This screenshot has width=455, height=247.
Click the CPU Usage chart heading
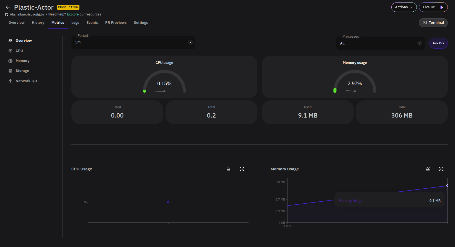82,169
